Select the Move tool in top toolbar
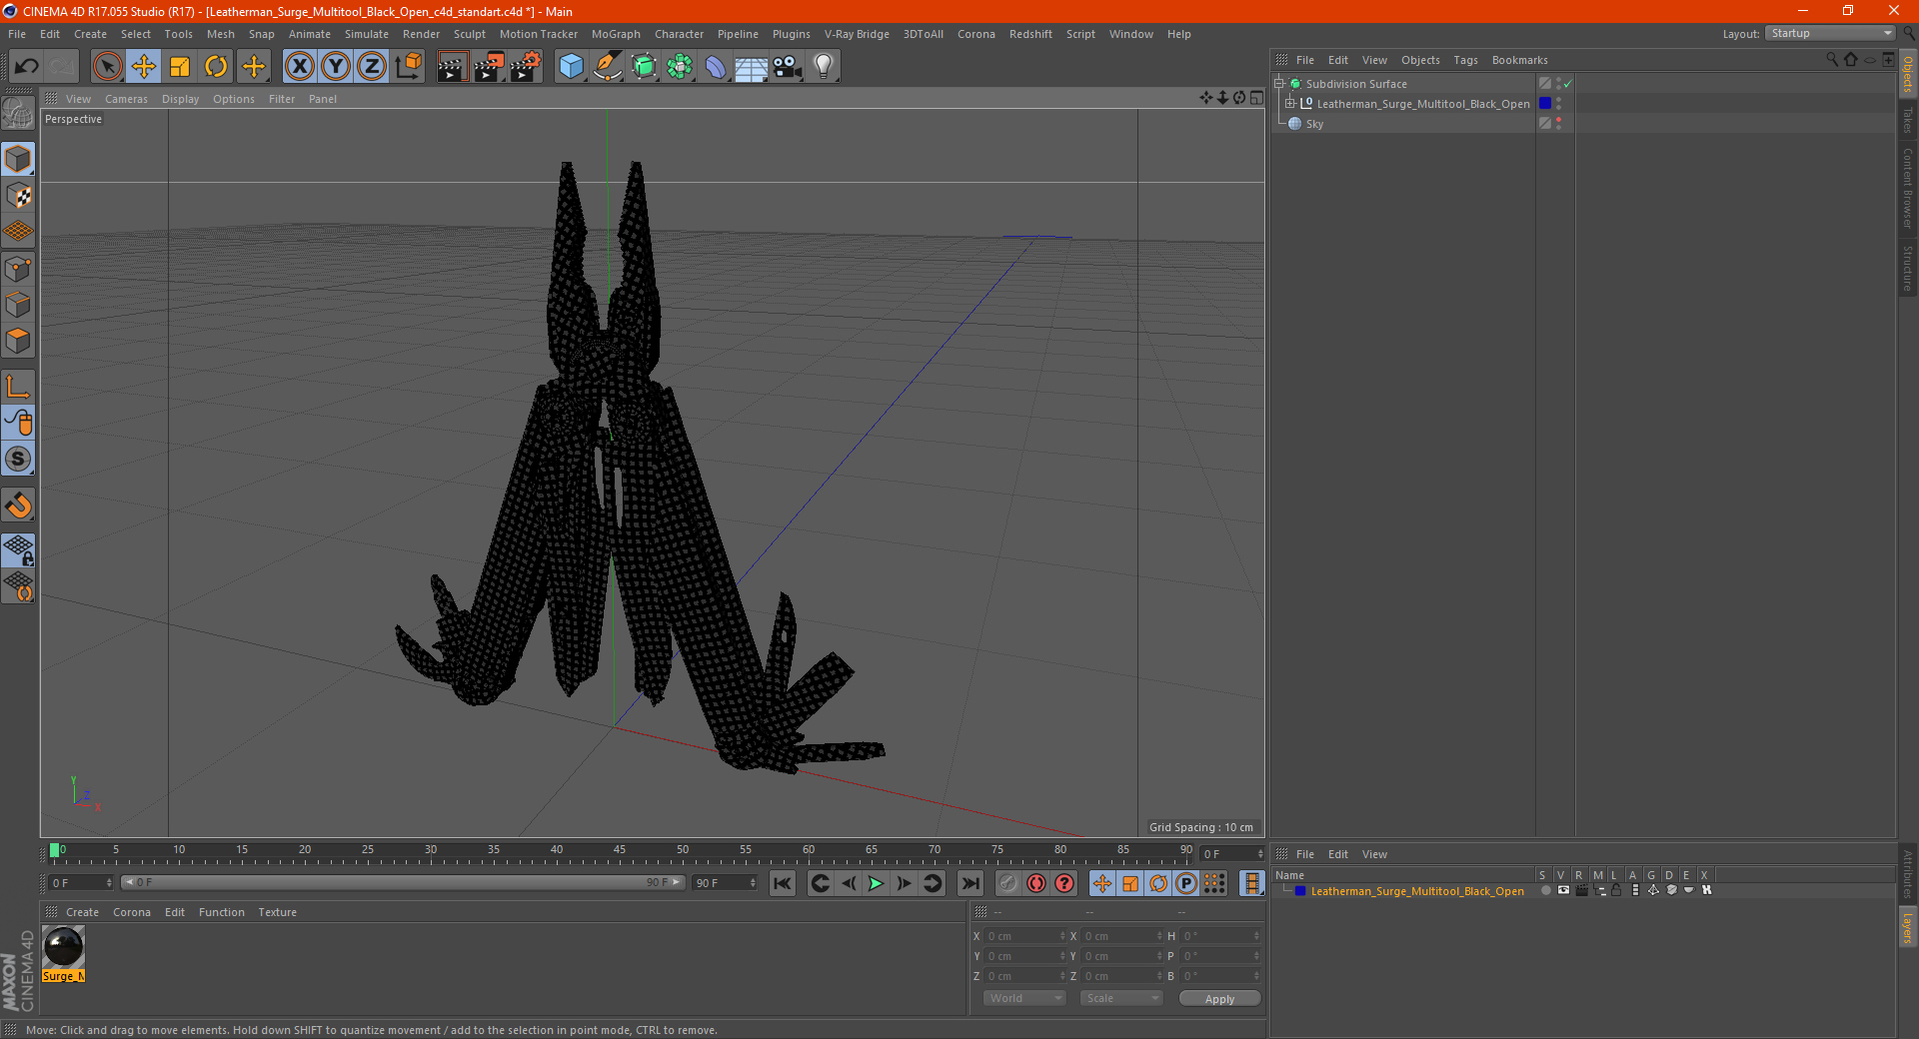This screenshot has width=1919, height=1039. click(x=144, y=67)
